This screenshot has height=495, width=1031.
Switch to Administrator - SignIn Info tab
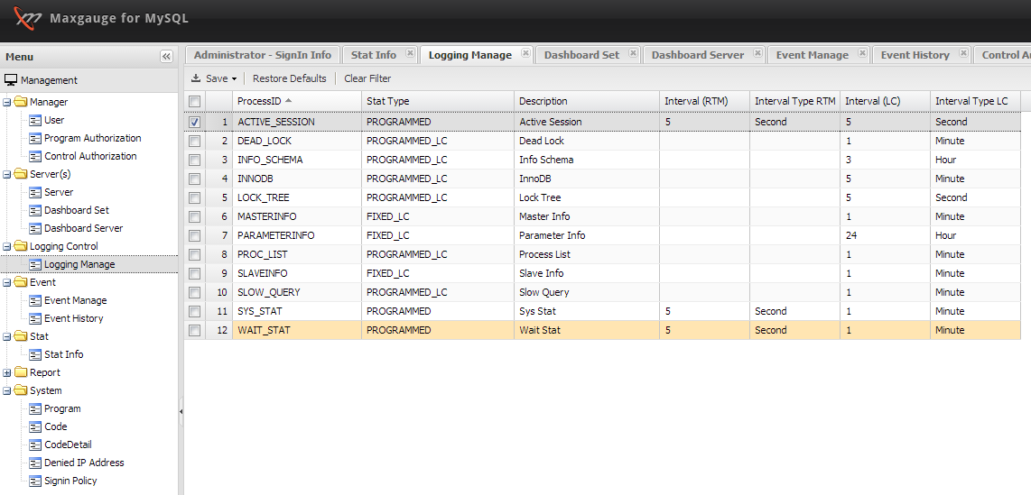click(x=263, y=55)
